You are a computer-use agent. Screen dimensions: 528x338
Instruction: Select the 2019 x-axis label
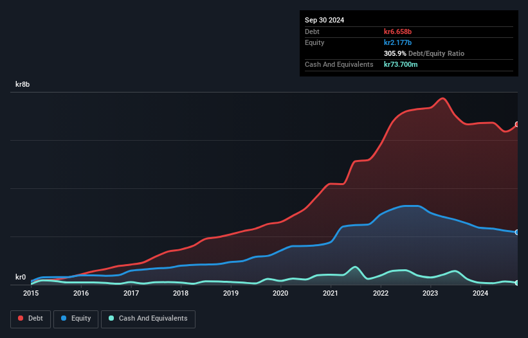231,293
